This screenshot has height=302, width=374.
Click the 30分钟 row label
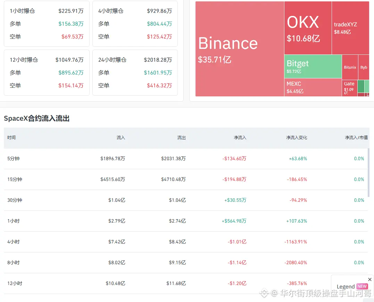[x=15, y=200]
